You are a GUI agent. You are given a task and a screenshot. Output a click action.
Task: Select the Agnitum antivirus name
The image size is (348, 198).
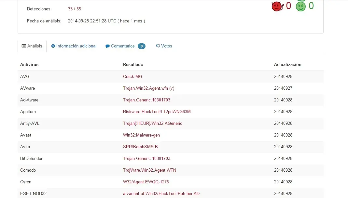[28, 112]
